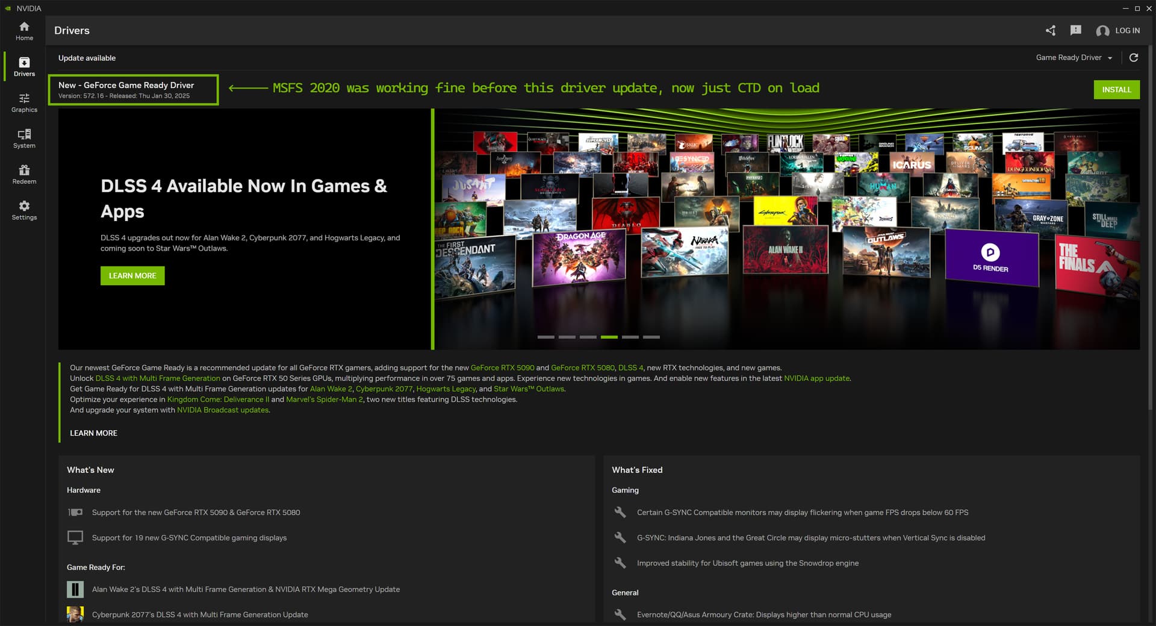Open the NVIDIA app update link

tap(816, 378)
